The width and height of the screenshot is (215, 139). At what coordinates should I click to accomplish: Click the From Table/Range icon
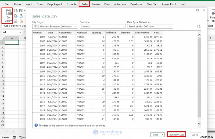[16, 21]
